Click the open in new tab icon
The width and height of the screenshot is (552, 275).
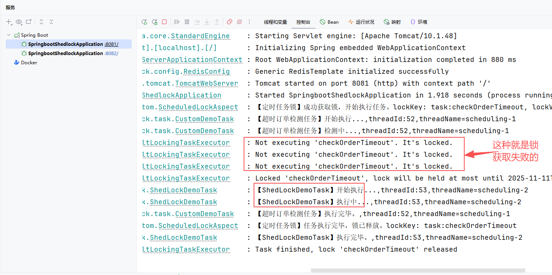coord(29,22)
